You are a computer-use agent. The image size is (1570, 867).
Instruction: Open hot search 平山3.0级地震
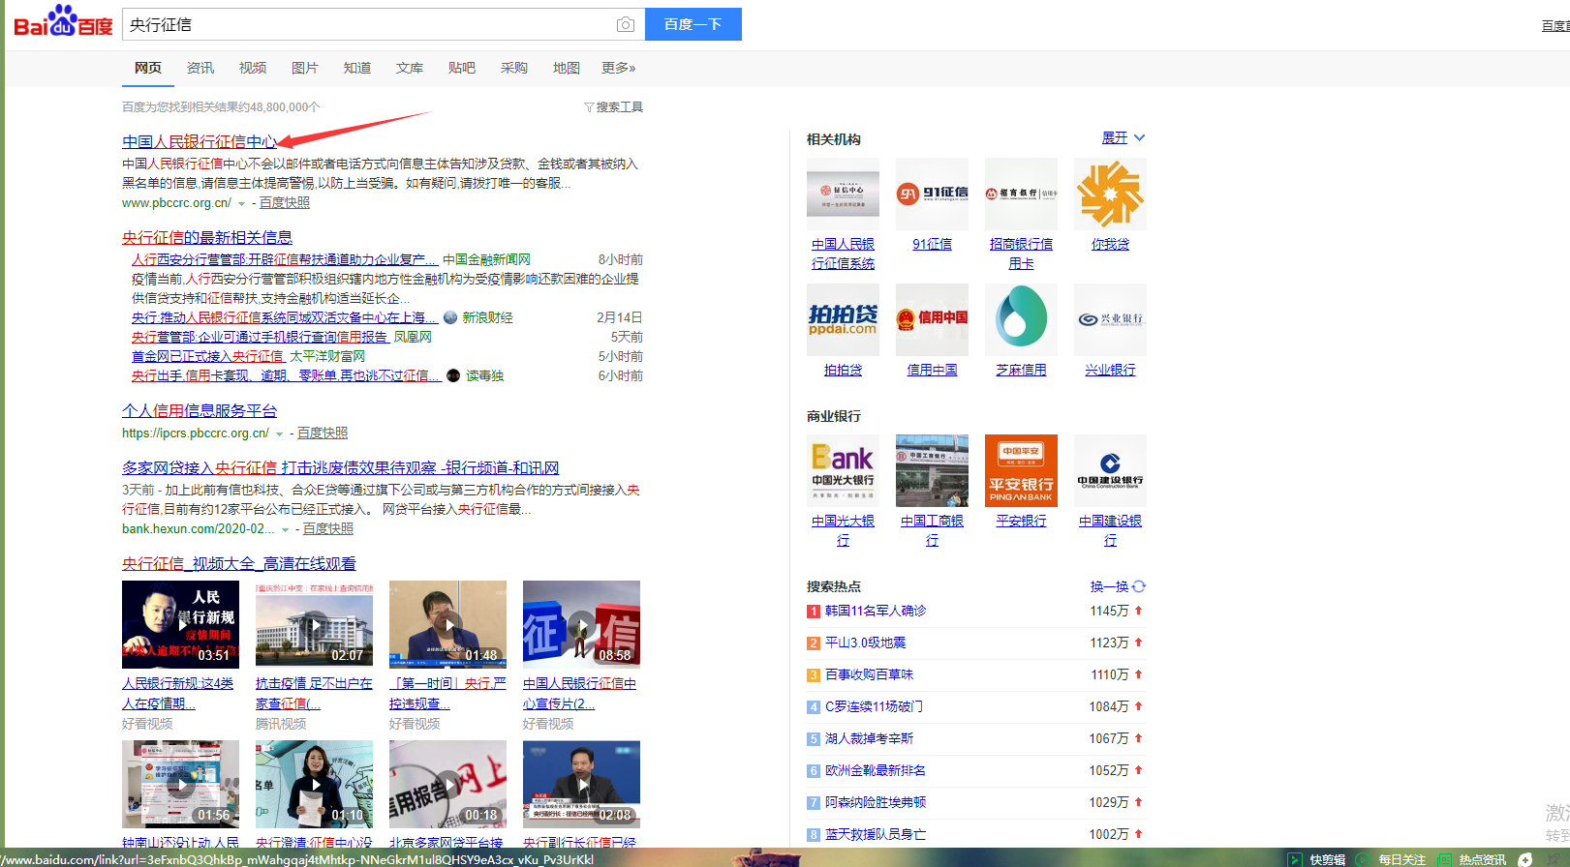point(866,643)
